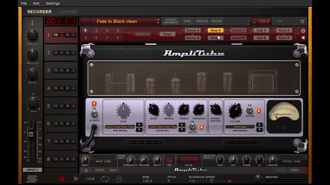
Task: Toggle the amp ON red light
Action: [94, 104]
